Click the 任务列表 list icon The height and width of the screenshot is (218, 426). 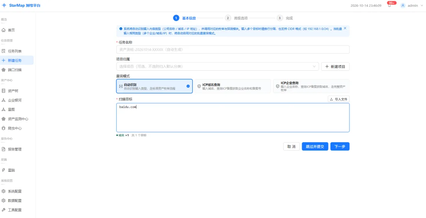tap(4, 51)
